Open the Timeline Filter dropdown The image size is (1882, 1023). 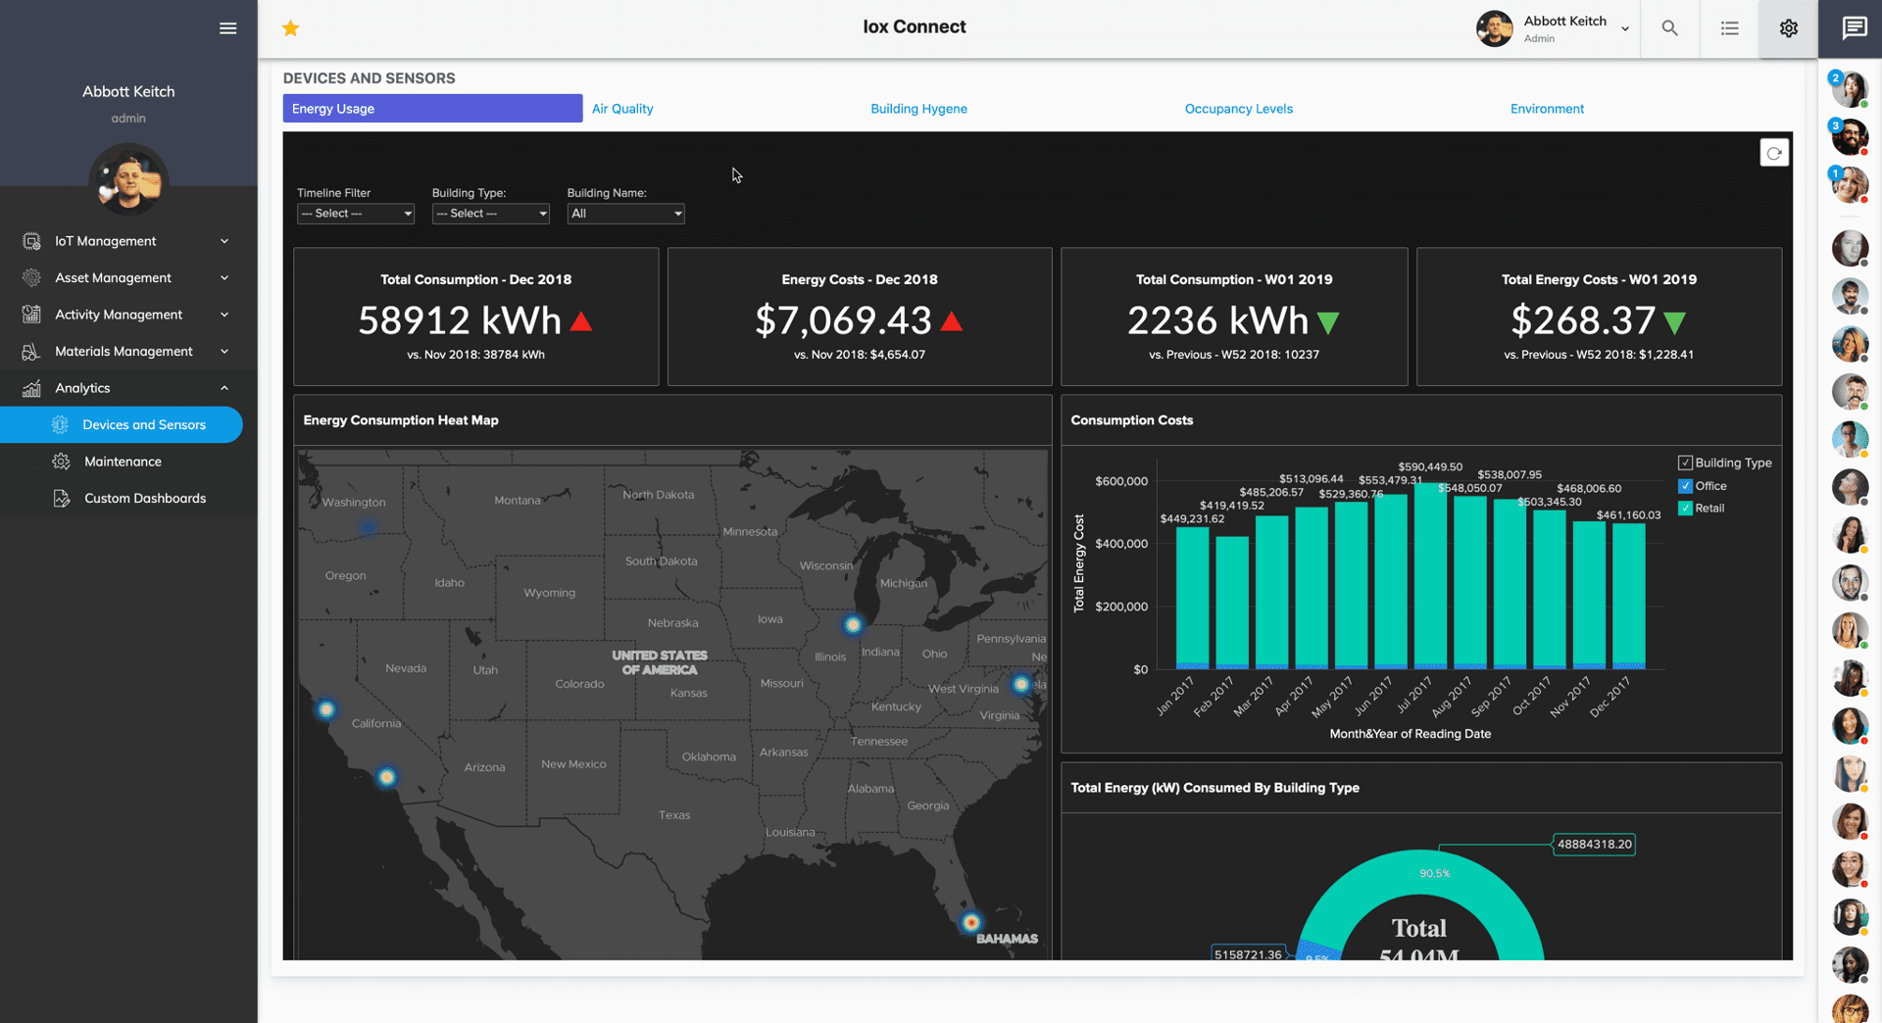pos(355,213)
